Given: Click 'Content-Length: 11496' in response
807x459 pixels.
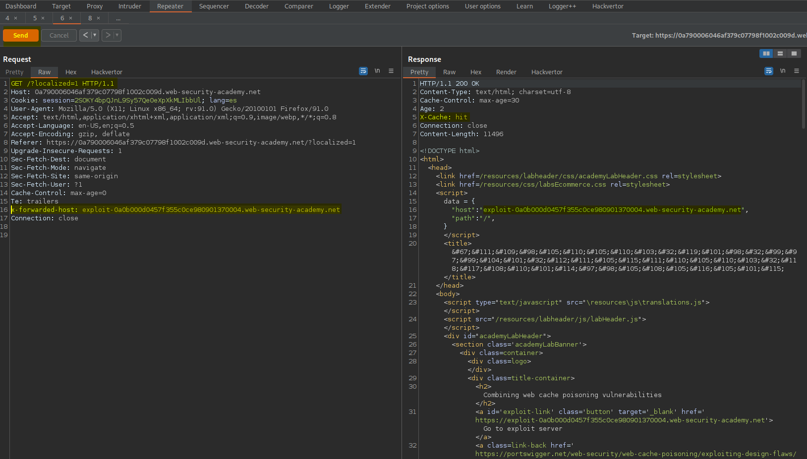Looking at the screenshot, I should coord(461,134).
